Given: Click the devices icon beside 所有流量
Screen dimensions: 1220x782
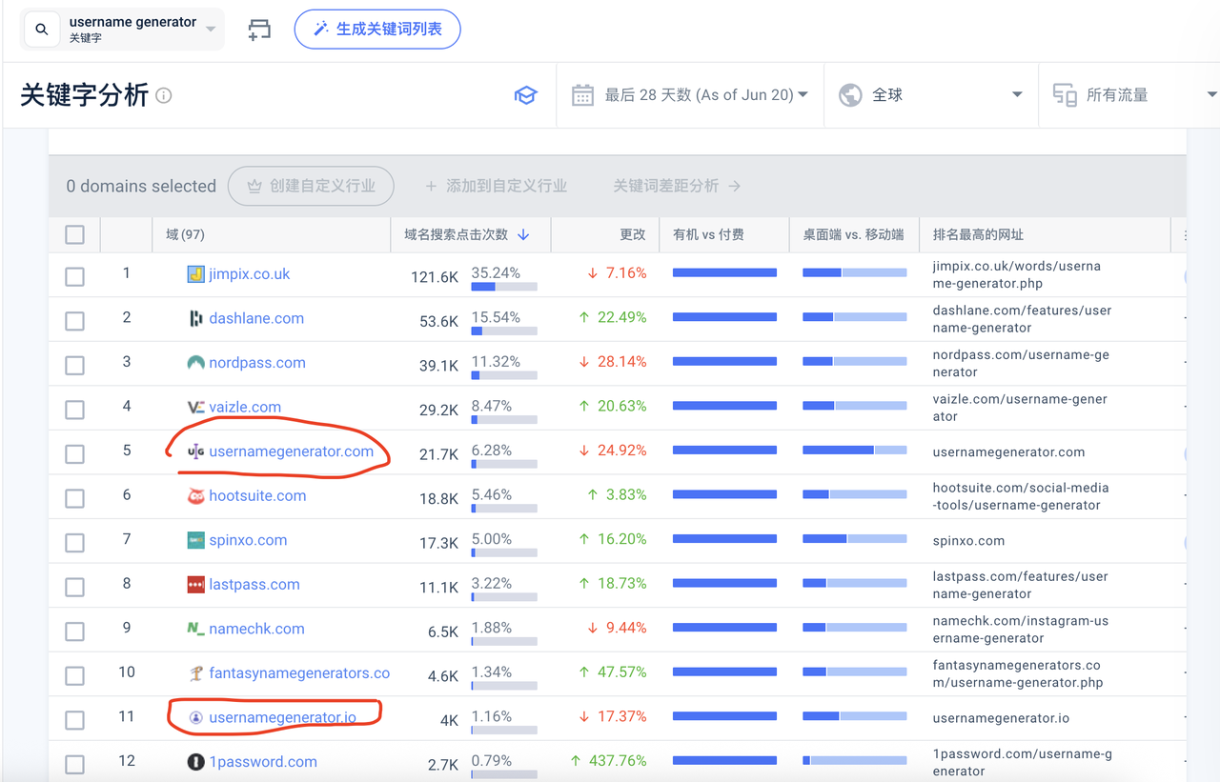Looking at the screenshot, I should pos(1065,95).
